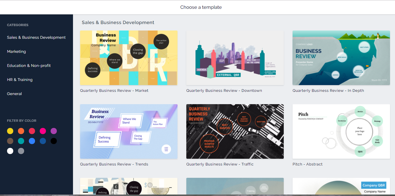Pick the Quarterly Business Review - Downtown thumbnail

[x=235, y=58]
